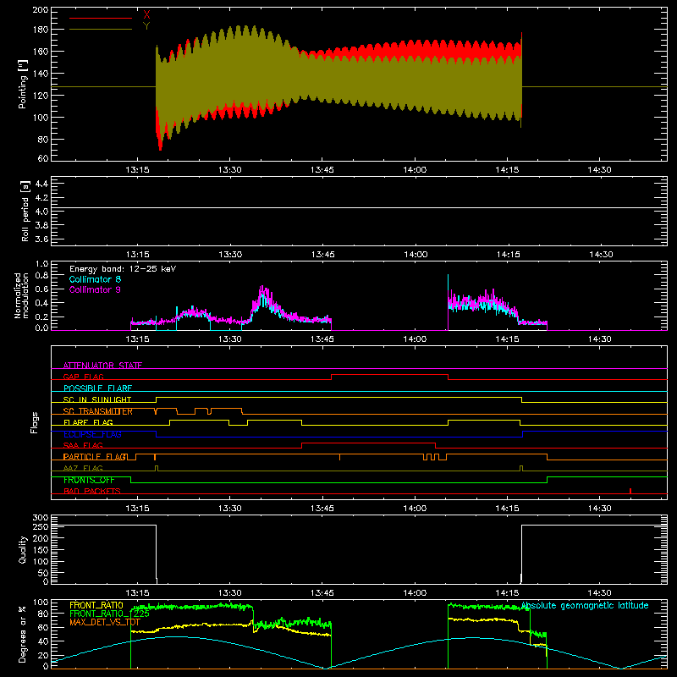Screen dimensions: 677x677
Task: Click the 3.6 tick on Roll period axis
Action: tap(41, 239)
